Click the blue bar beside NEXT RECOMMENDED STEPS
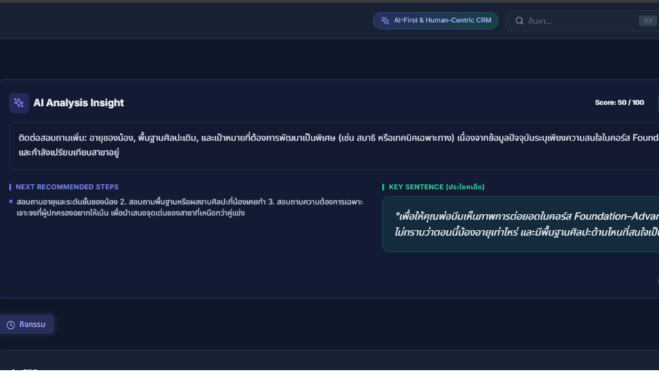This screenshot has height=371, width=659. 10,187
